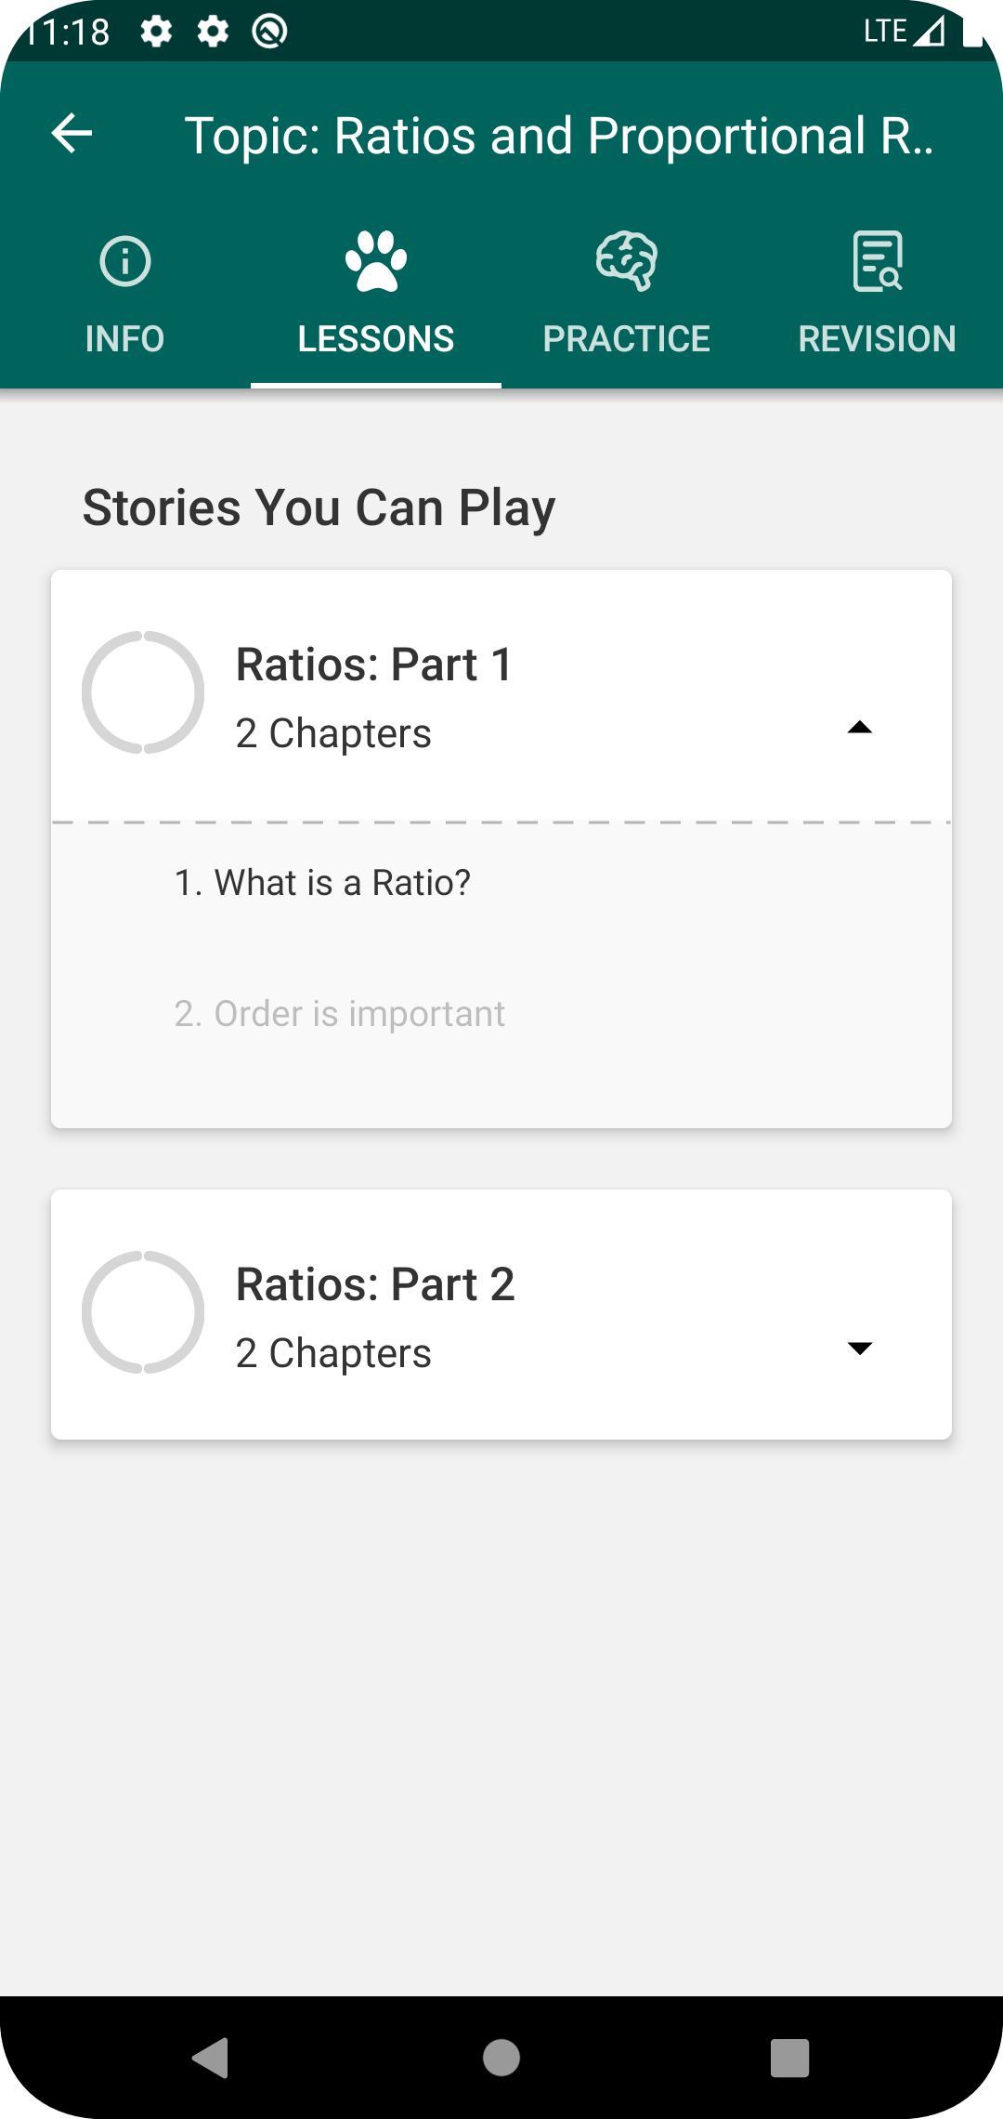Open chapter 1. What is a Ratio?

(323, 883)
